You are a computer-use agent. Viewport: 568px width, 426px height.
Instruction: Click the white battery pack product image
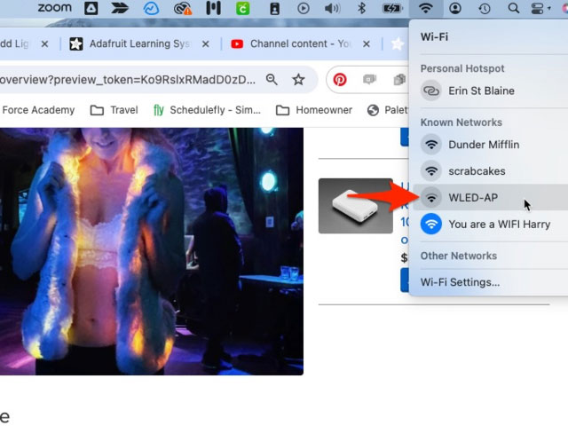click(355, 206)
